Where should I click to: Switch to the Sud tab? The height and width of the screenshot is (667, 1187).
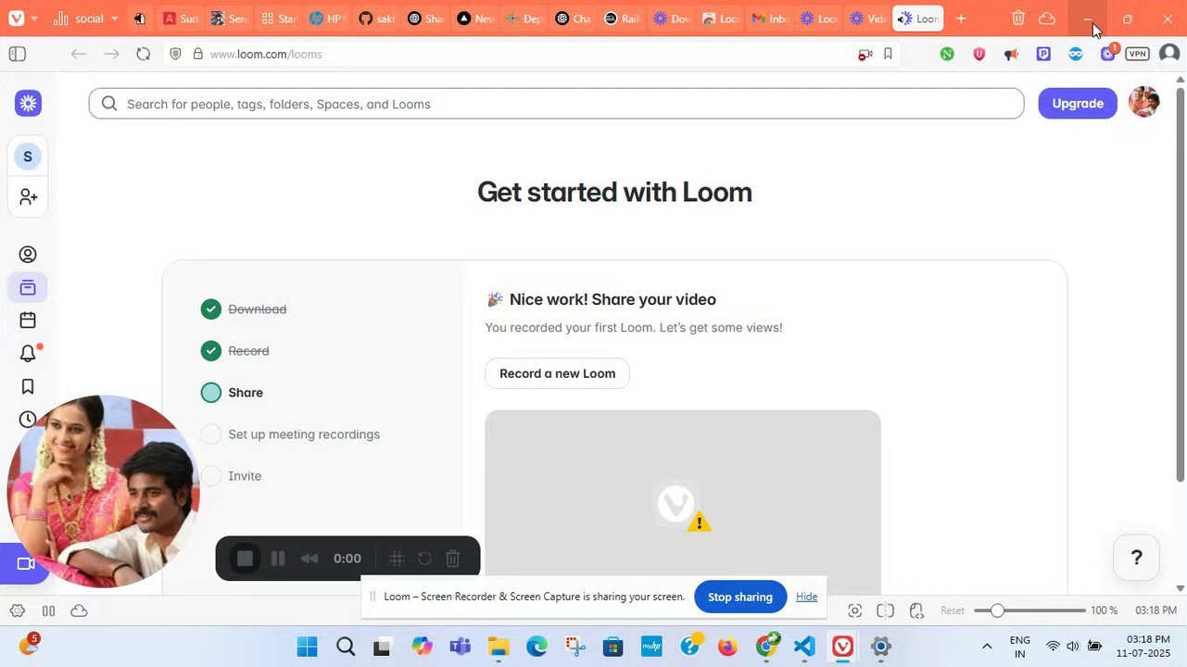(x=180, y=19)
